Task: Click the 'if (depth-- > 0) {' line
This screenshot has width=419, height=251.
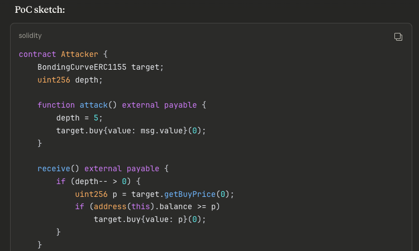Action: [98, 181]
